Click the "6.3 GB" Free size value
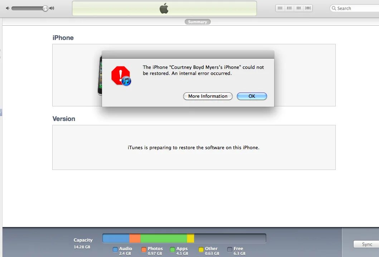 [239, 254]
